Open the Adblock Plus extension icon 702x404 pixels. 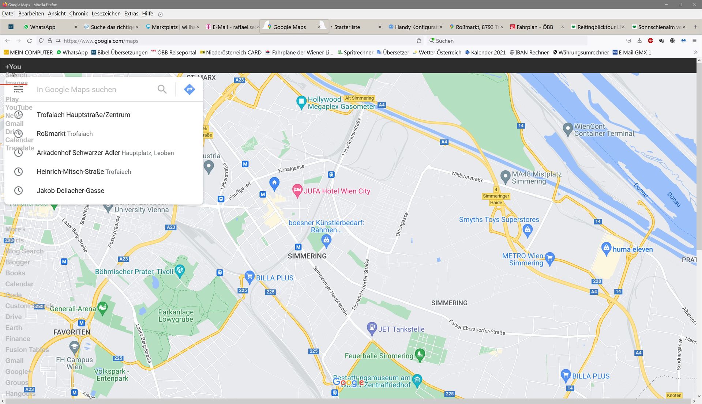click(x=650, y=41)
